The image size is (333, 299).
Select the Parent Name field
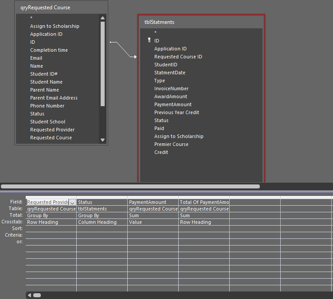tap(44, 90)
